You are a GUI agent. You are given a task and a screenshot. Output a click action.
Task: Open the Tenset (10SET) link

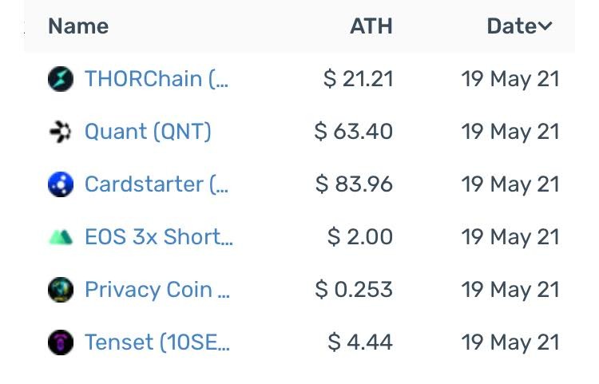point(157,342)
